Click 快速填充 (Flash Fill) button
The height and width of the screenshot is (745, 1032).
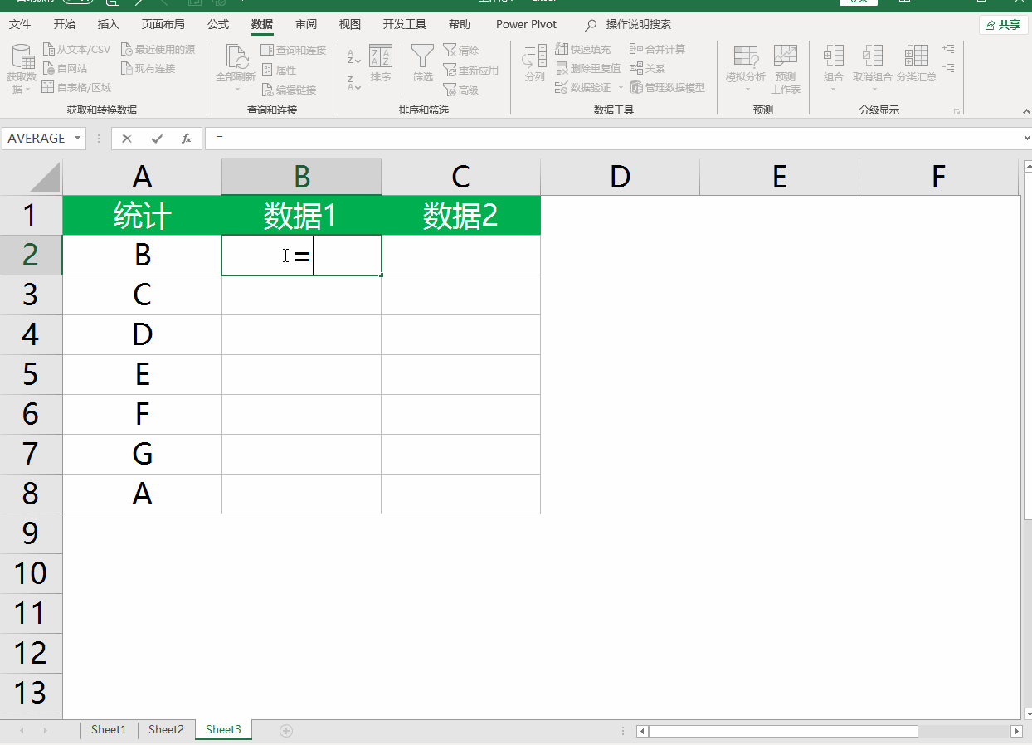pos(583,50)
